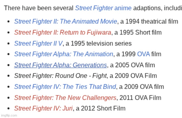Click the imgflip.com watermark
Image resolution: width=182 pixels, height=118 pixels.
[9, 115]
